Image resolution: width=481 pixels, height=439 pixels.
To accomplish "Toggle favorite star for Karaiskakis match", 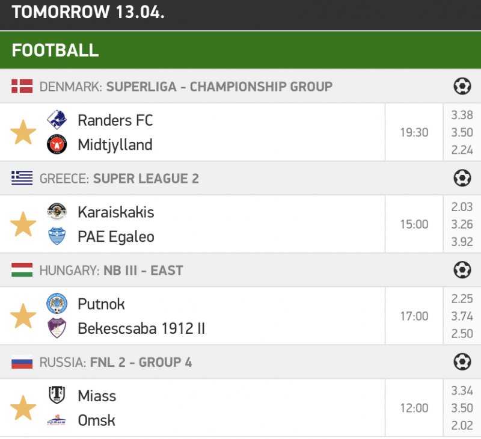I will point(23,224).
